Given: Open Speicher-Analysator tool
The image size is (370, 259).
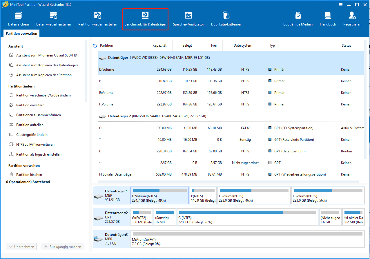Looking at the screenshot, I should (x=188, y=19).
